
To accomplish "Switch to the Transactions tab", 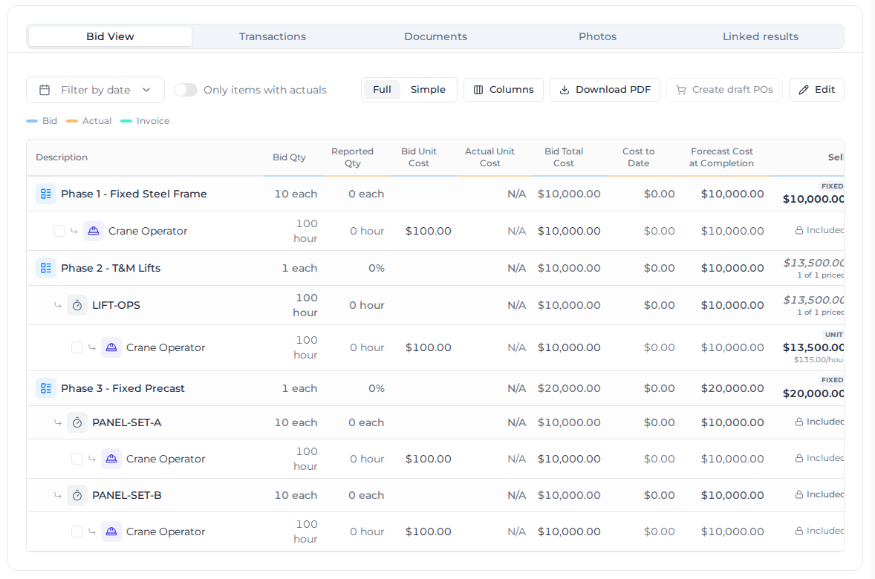I will point(273,36).
